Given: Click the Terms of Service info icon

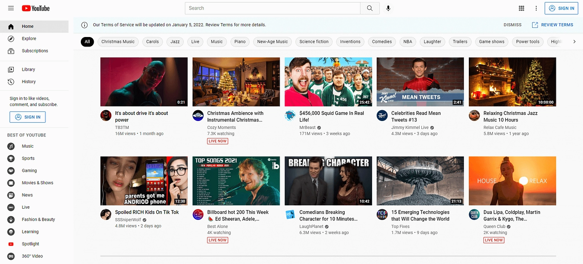Looking at the screenshot, I should coord(84,25).
